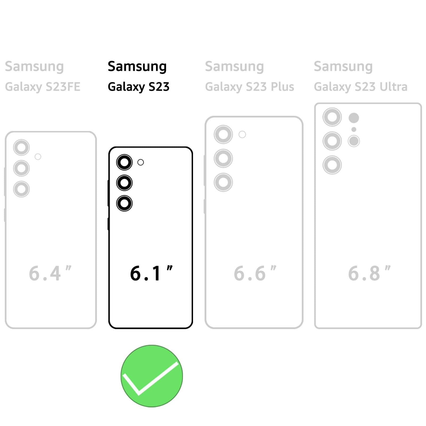Click the top camera lens on S23 Plus

[x=223, y=134]
